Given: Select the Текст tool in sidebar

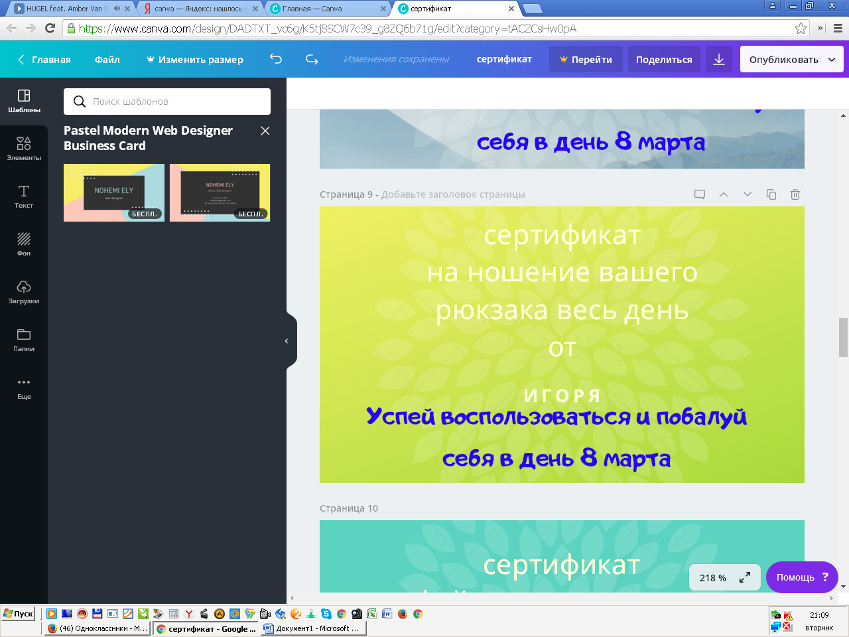Looking at the screenshot, I should pyautogui.click(x=24, y=196).
